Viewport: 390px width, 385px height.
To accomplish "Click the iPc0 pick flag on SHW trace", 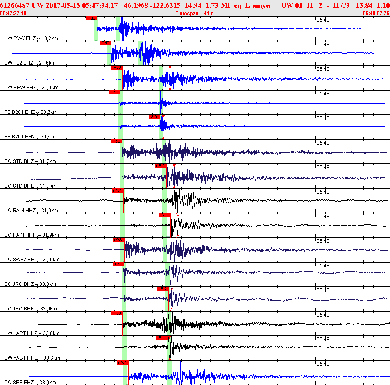I will pyautogui.click(x=117, y=68).
